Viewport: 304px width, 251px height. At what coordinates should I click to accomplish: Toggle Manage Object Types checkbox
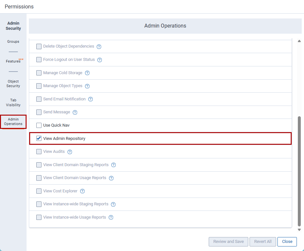coord(39,86)
